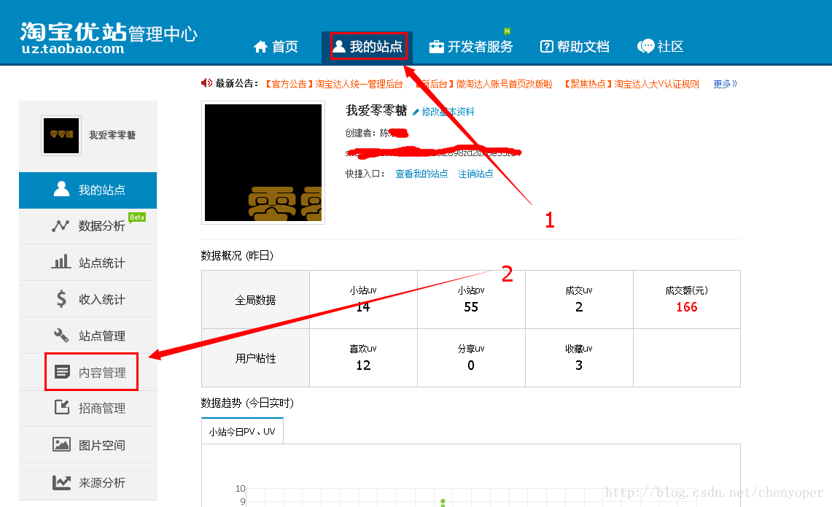Click the trend chart icon for 来源分析
The height and width of the screenshot is (507, 832).
pyautogui.click(x=61, y=482)
